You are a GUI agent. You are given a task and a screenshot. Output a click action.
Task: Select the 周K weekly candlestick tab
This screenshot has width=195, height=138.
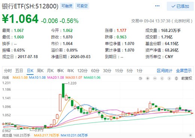(40, 70)
